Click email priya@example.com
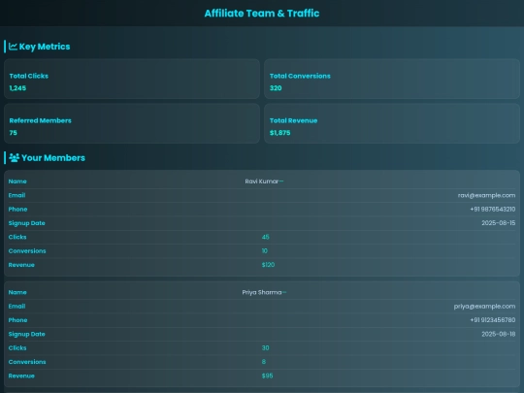 pos(484,306)
